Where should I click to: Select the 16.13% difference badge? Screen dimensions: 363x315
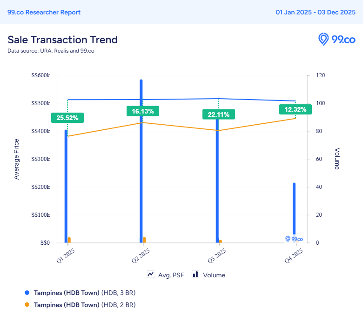[143, 111]
